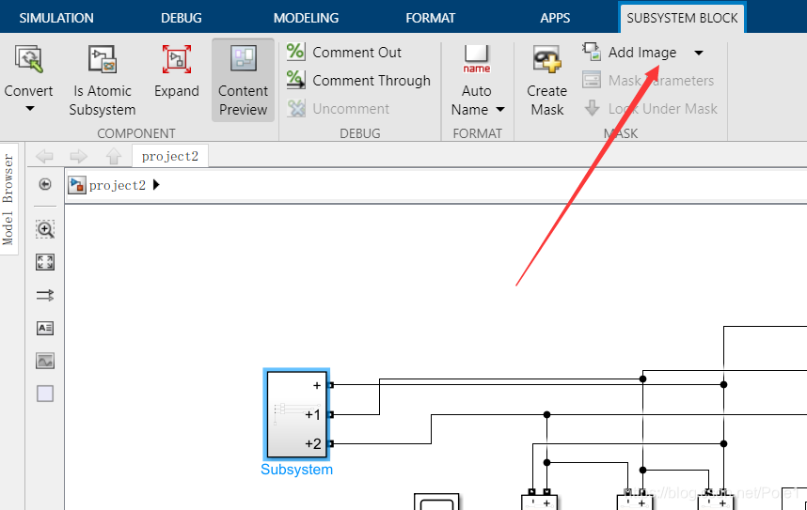Click the Subsystem block name label
This screenshot has width=807, height=510.
(296, 470)
